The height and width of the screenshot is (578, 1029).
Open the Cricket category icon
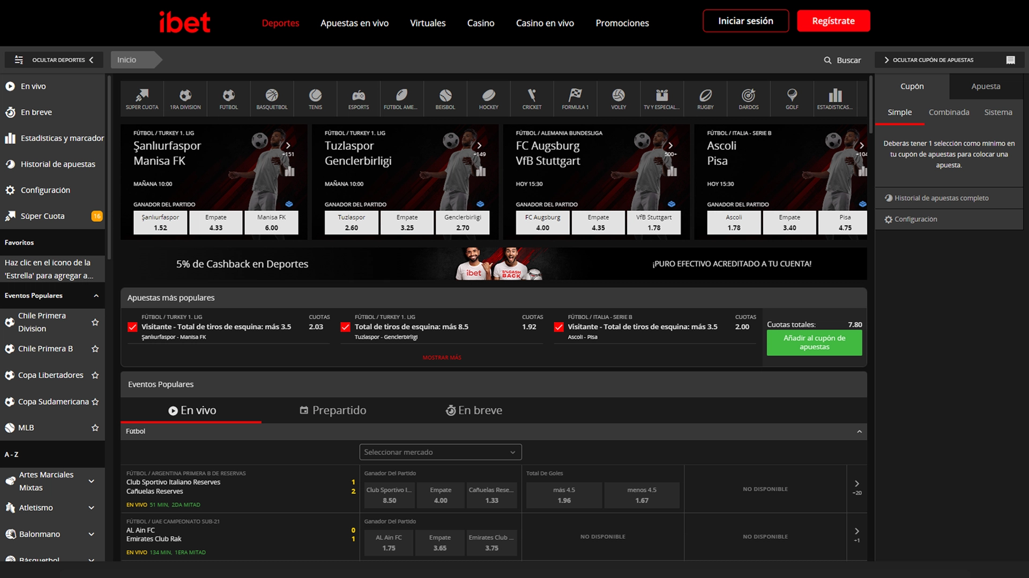click(532, 98)
